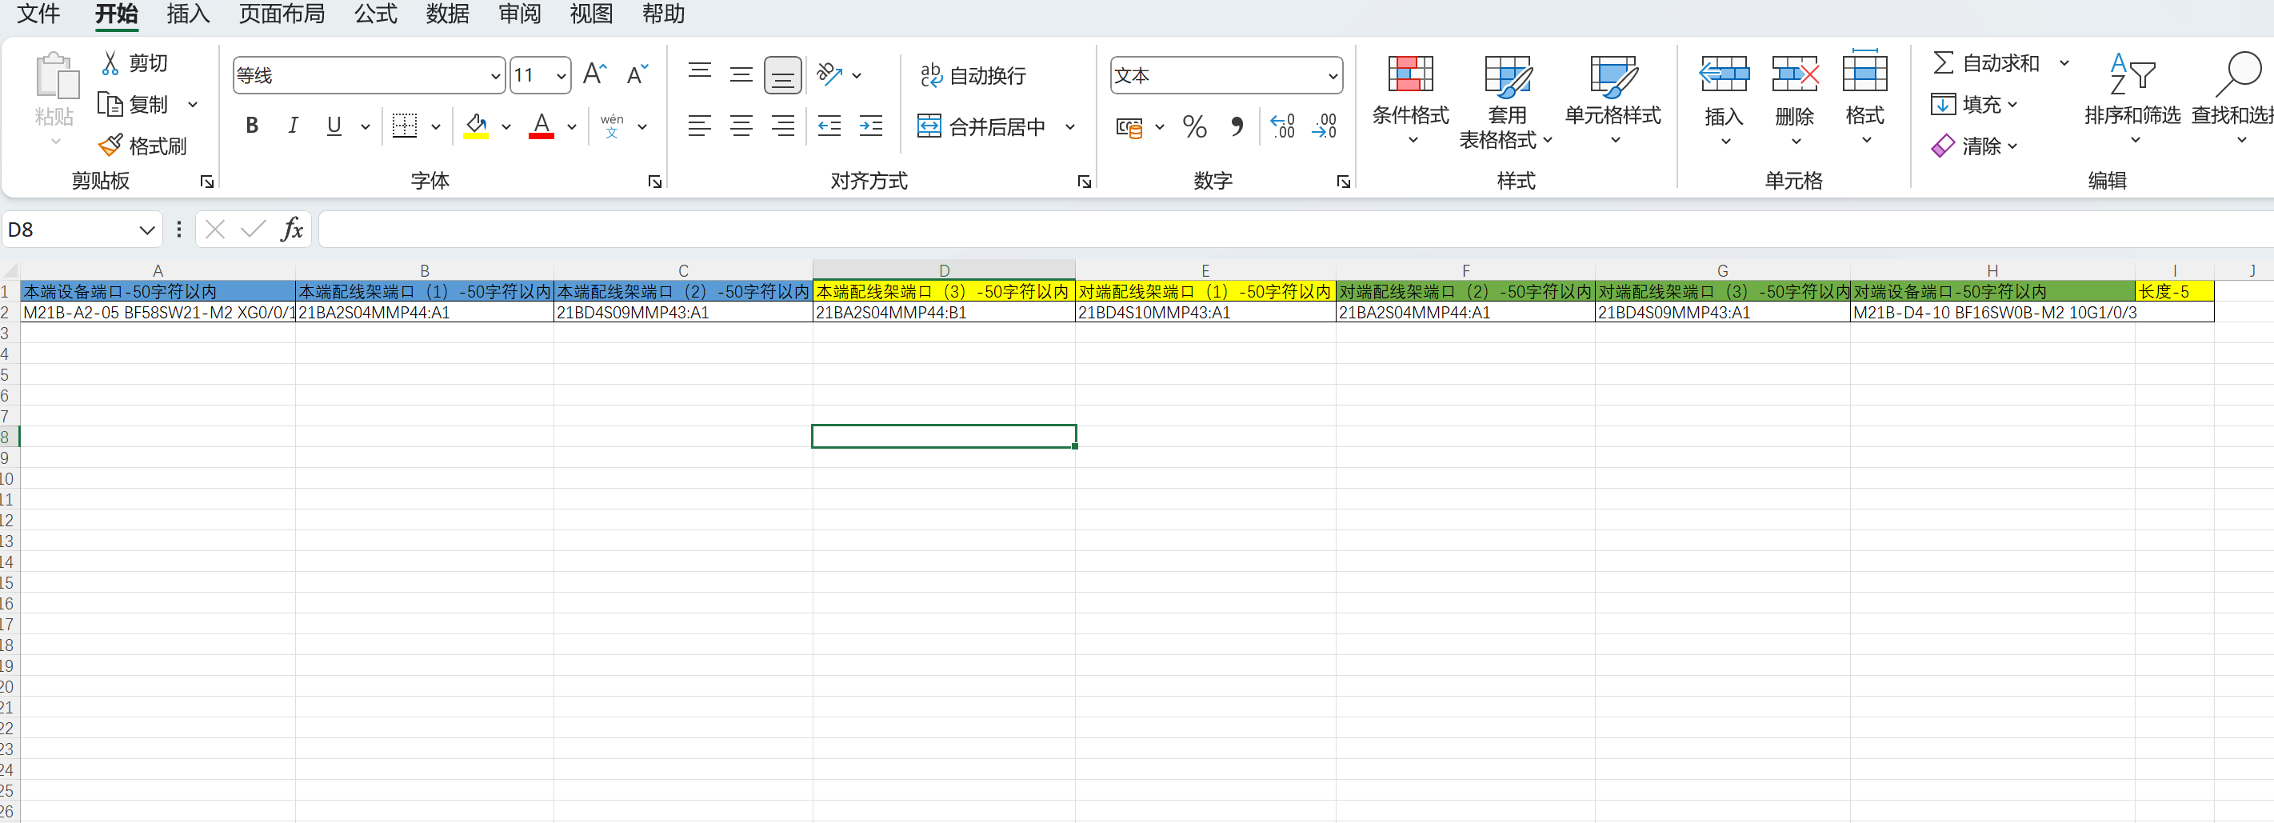The image size is (2274, 823).
Task: Expand the fill color dropdown arrow
Action: tap(506, 126)
